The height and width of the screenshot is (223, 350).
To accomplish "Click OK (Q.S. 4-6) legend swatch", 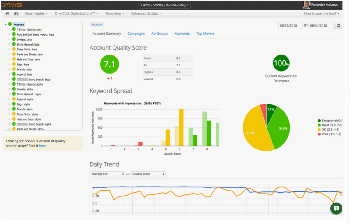I will click(319, 130).
